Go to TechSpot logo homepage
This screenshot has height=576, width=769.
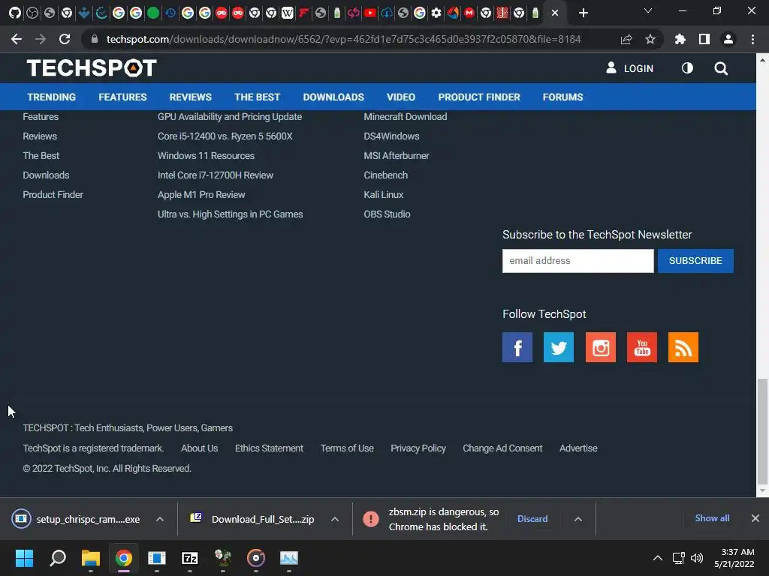tap(92, 68)
